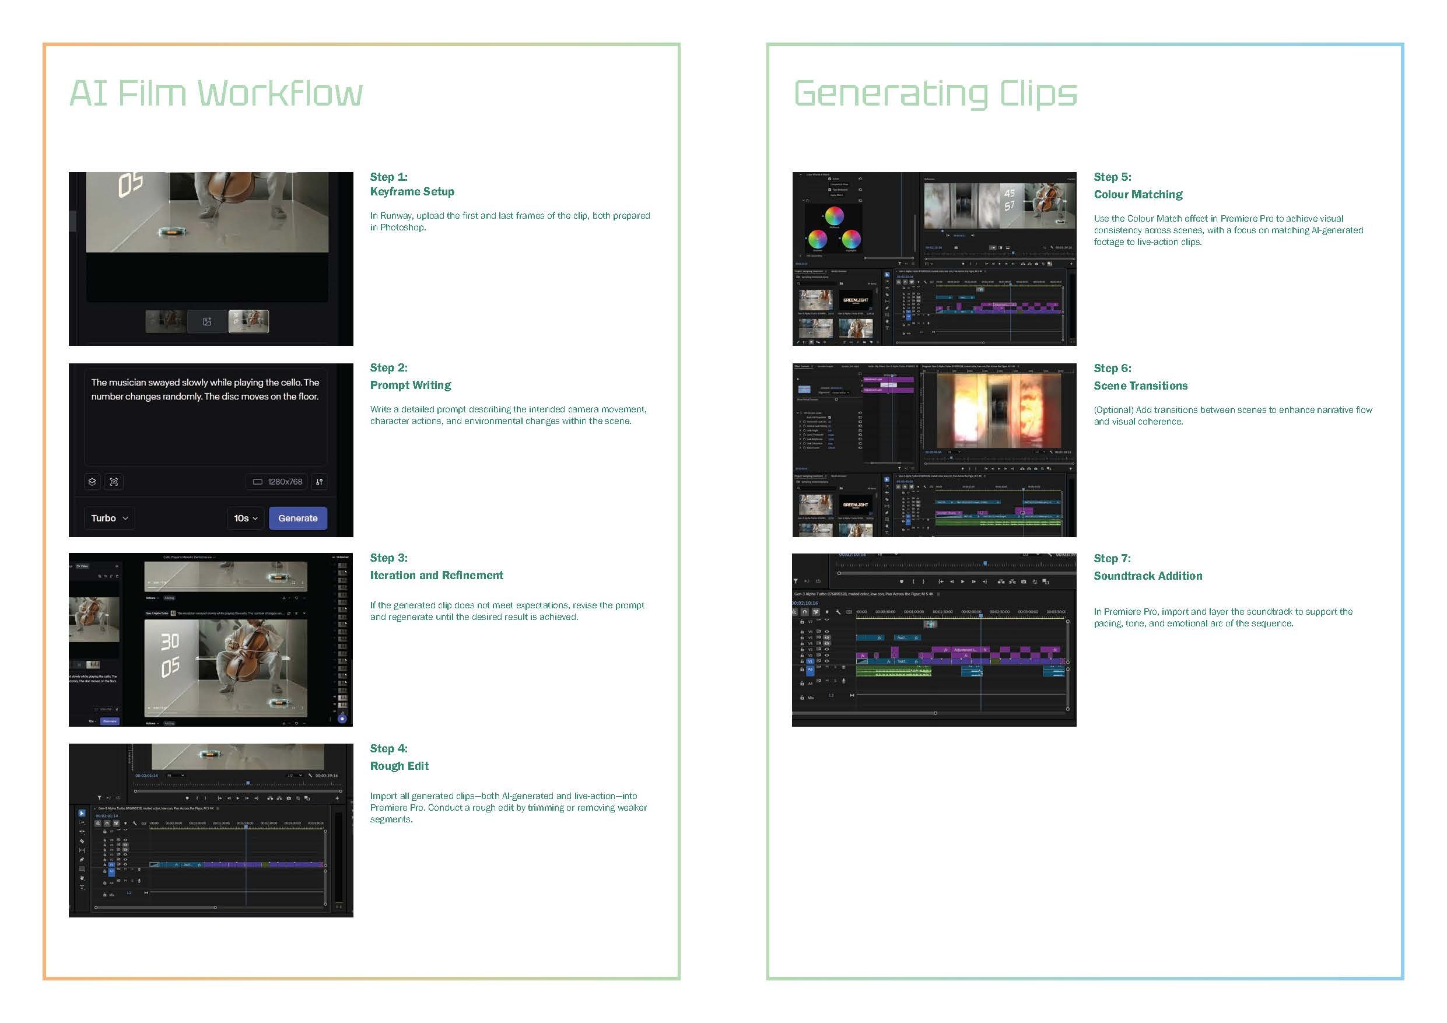Viewport: 1447px width, 1023px height.
Task: Click the camera-frame icon beside the layers icon
Action: [114, 482]
